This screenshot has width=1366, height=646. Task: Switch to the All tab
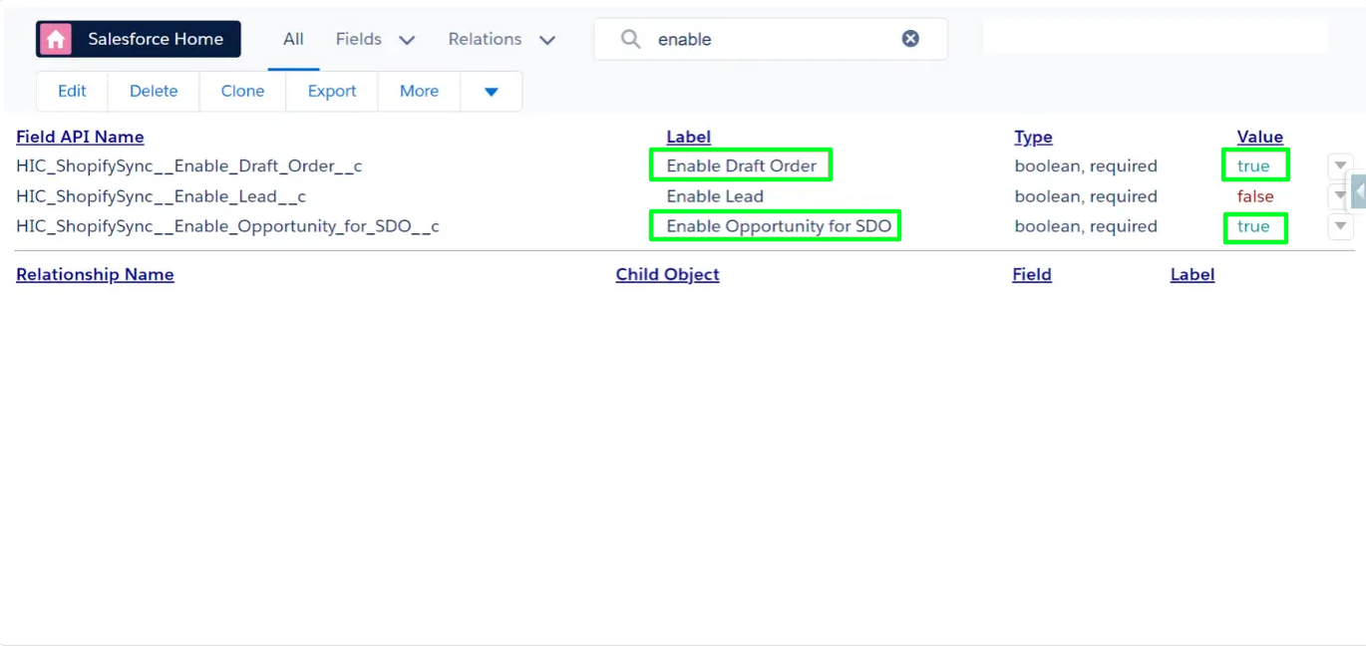pos(293,39)
